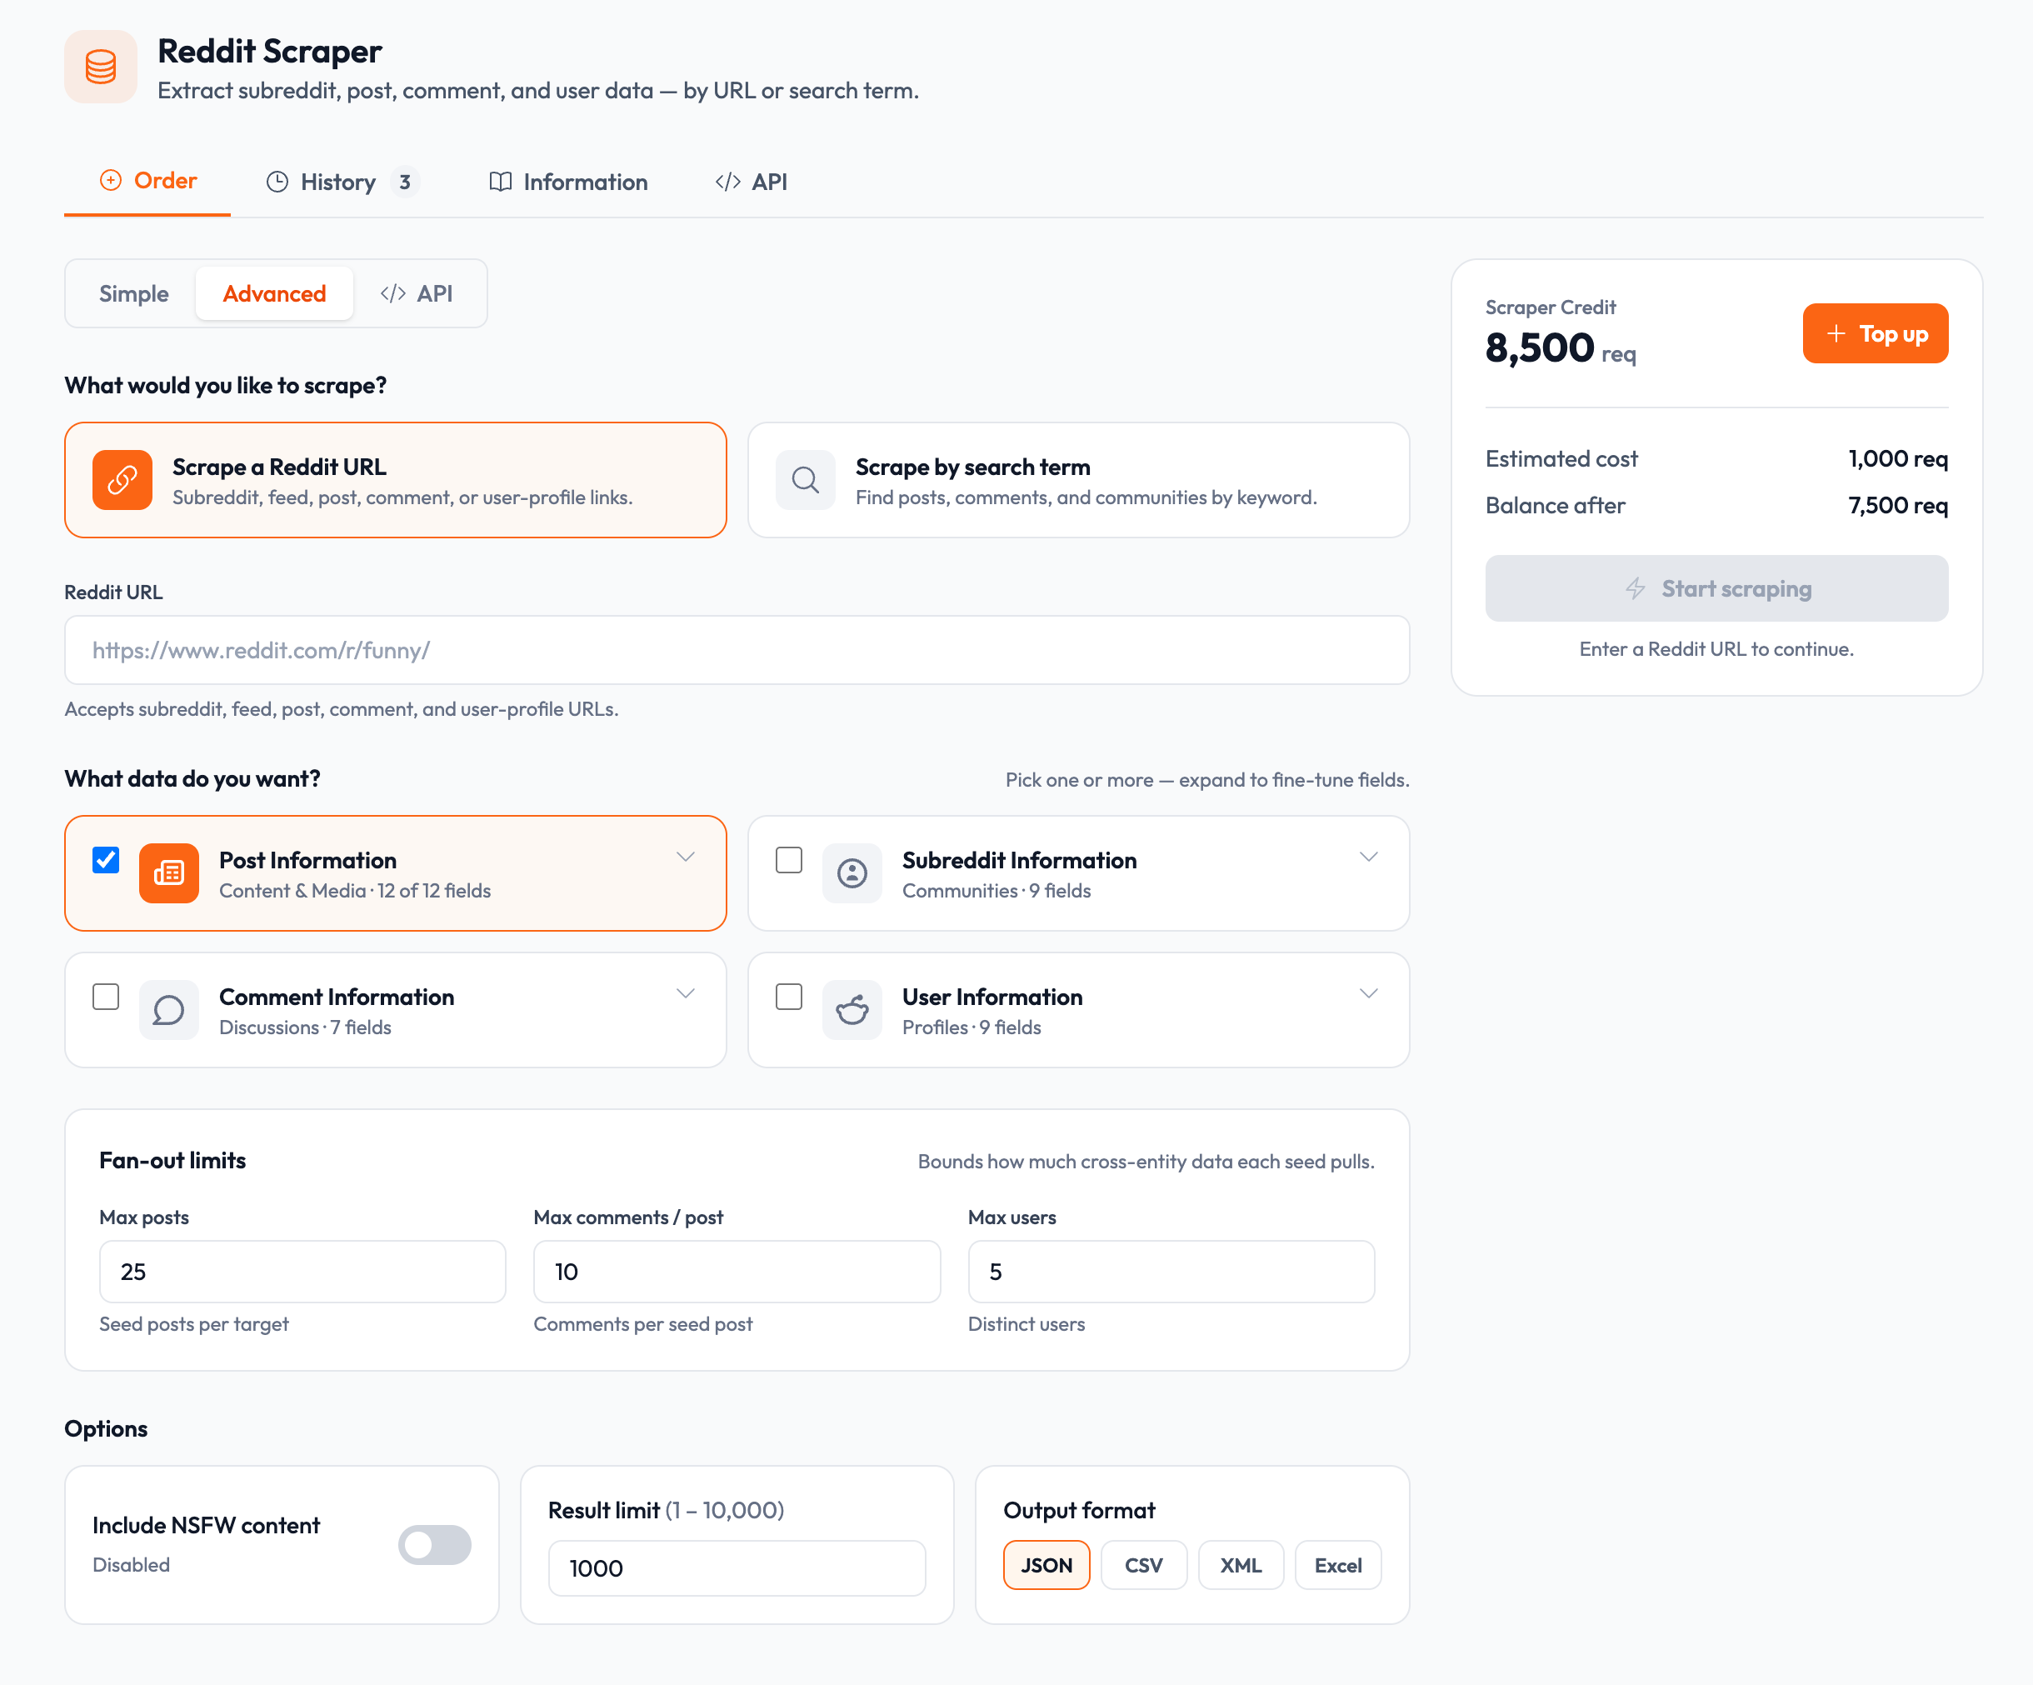Image resolution: width=2033 pixels, height=1685 pixels.
Task: Check the Comment Information checkbox
Action: coord(107,997)
